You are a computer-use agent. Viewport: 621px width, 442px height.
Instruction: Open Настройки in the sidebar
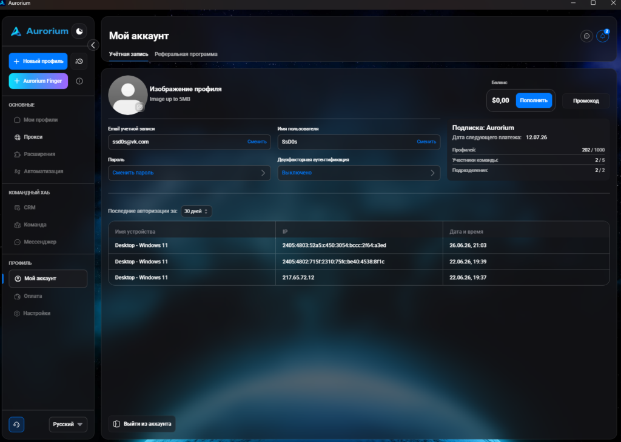(36, 314)
